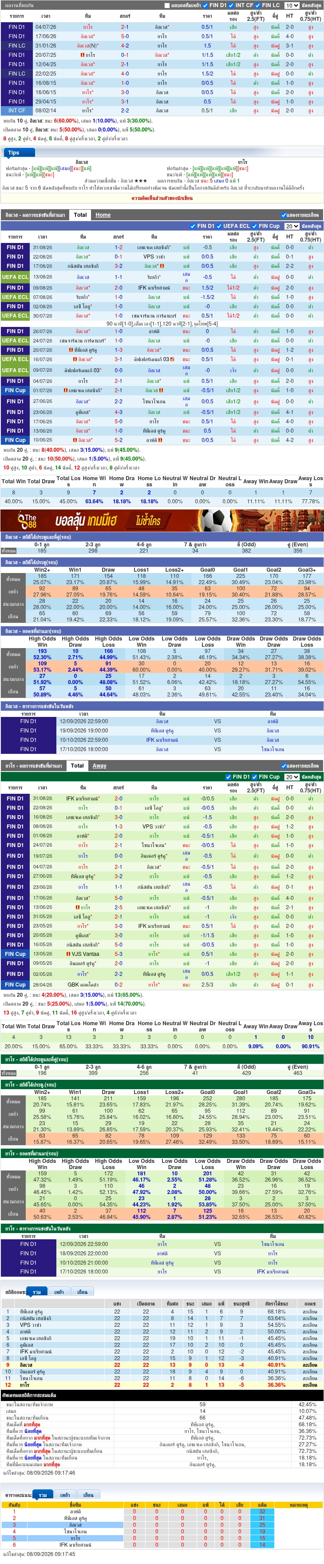324x1564 pixels.
Task: Open first-ranked team in league standings
Action: (x=32, y=1312)
